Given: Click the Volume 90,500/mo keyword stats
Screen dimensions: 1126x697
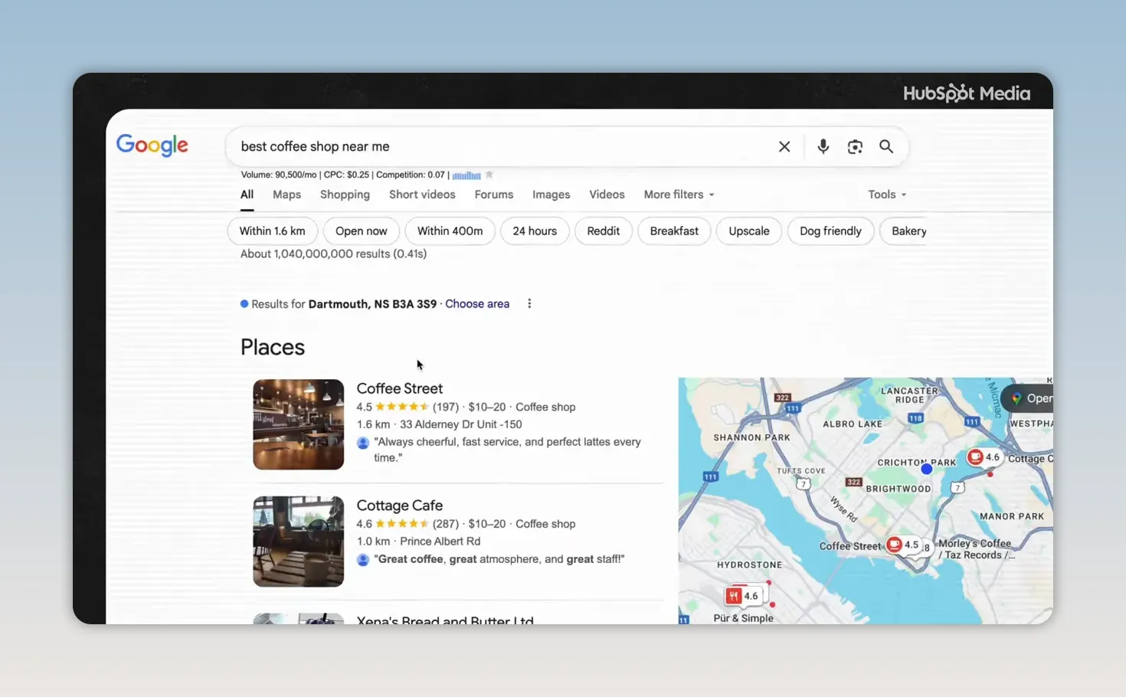Looking at the screenshot, I should tap(342, 175).
